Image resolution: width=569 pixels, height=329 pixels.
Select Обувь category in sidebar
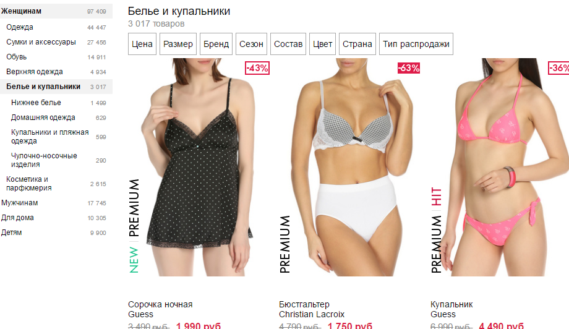click(56, 57)
